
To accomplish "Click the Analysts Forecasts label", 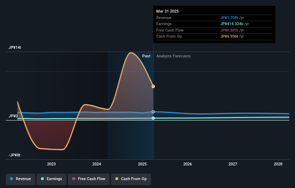I will coord(174,56).
